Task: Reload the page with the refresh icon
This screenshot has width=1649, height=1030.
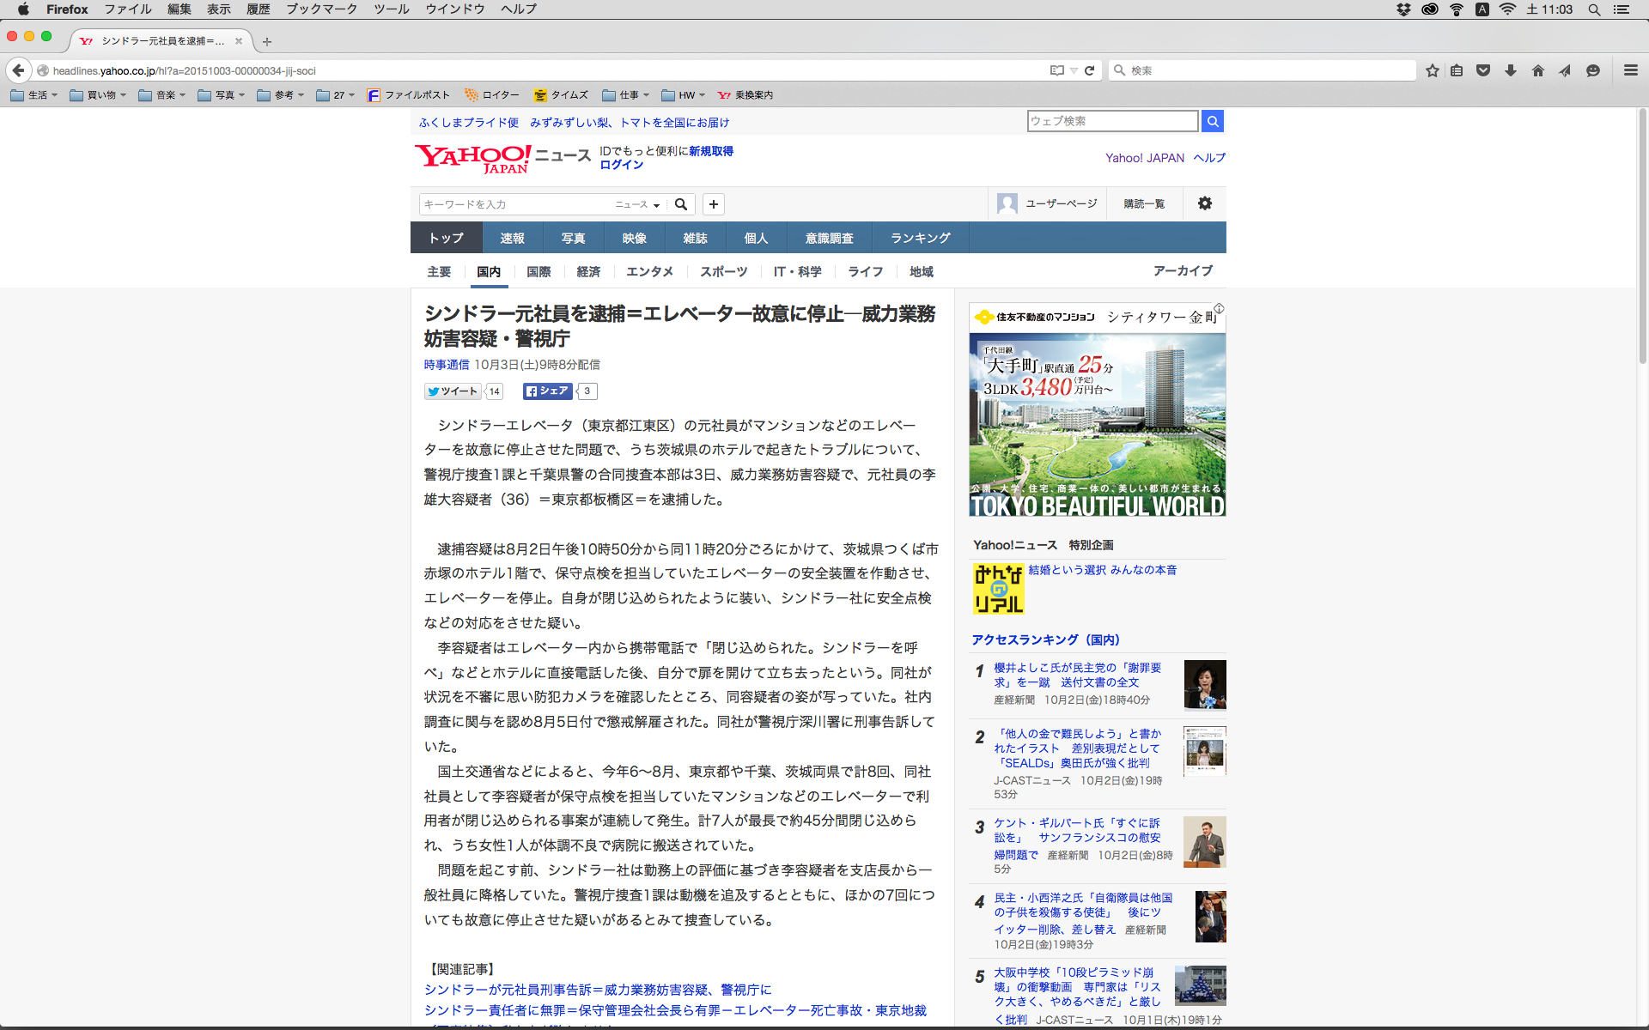Action: 1089,70
